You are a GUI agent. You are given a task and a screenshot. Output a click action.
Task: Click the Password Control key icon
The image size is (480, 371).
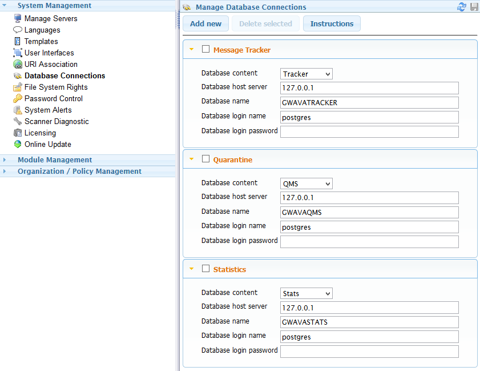coord(18,98)
